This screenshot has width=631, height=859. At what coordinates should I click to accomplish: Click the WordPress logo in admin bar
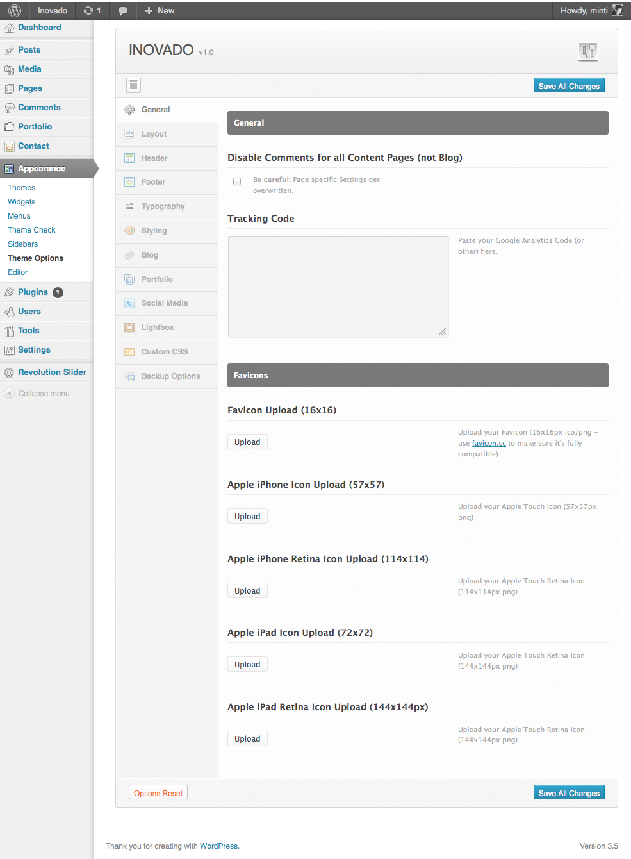[13, 10]
